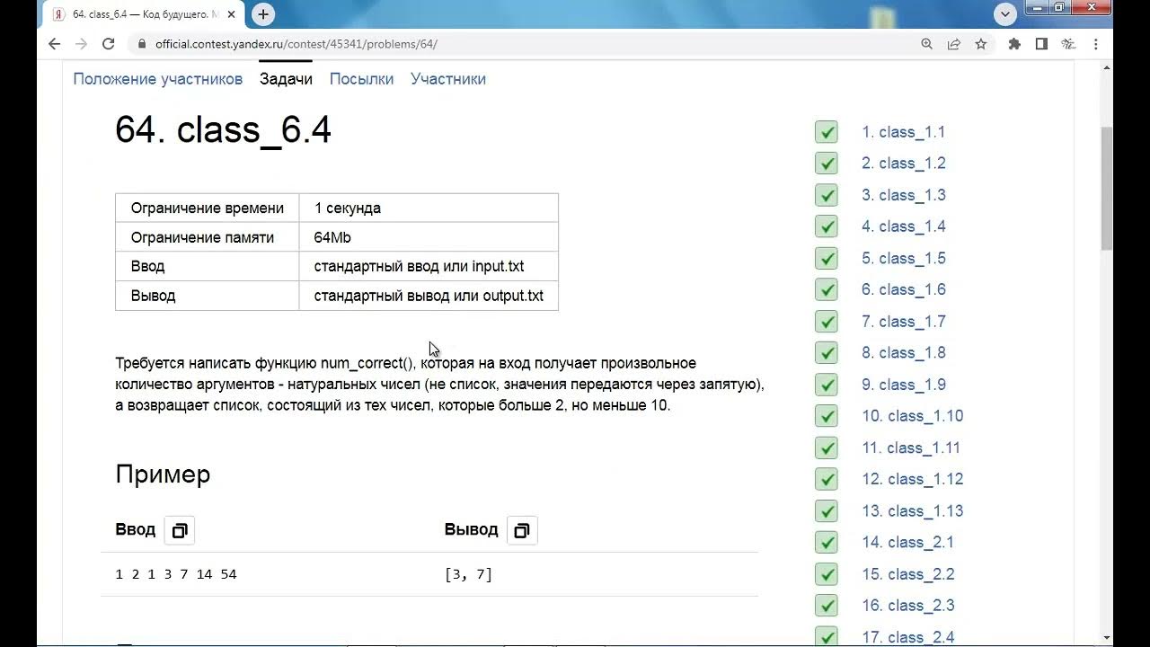Reload the contest page

(x=109, y=43)
